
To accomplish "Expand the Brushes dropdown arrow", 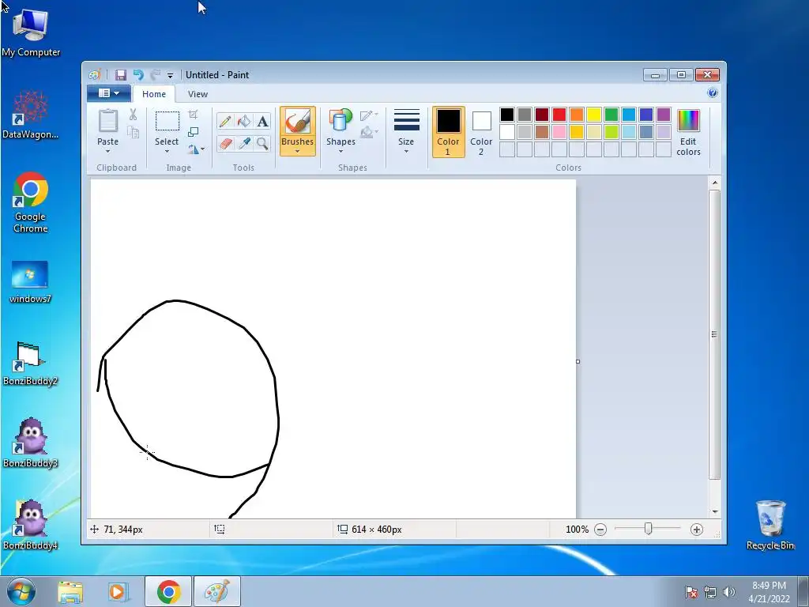I will (x=298, y=151).
